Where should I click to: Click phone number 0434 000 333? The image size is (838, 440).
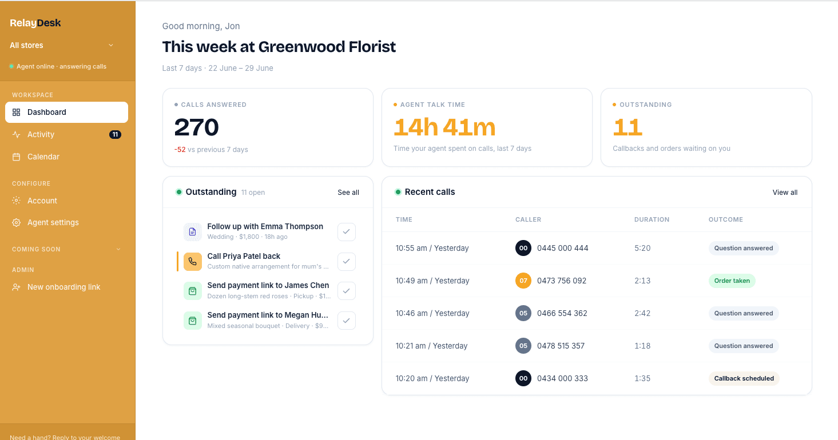562,378
